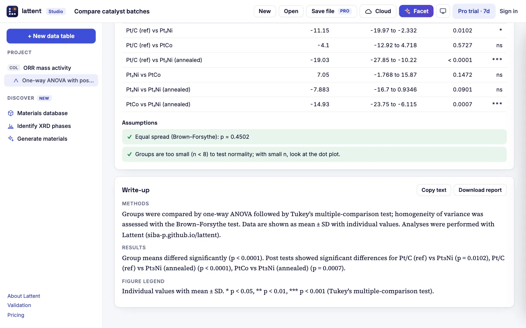Open the About Lattent link
The width and height of the screenshot is (526, 328).
(24, 296)
